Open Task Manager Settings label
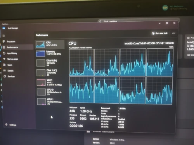Screen dimensions: 194x145 [13, 125]
